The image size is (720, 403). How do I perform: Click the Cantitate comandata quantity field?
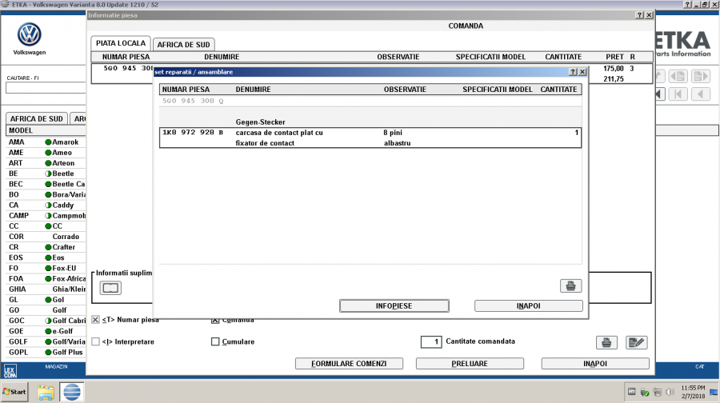tap(431, 341)
